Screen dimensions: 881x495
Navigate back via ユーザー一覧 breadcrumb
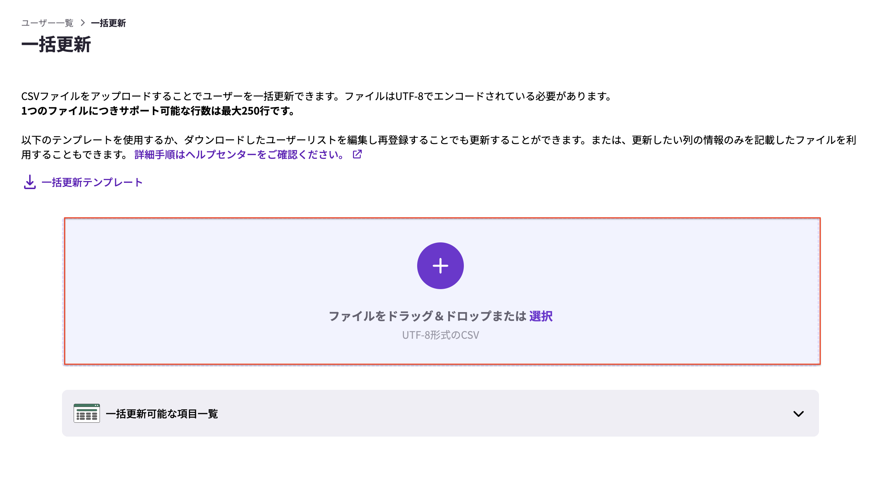[48, 23]
